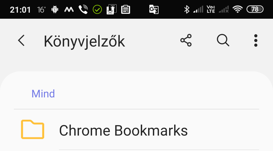
Task: Tap the Google Translate status icon
Action: [154, 9]
